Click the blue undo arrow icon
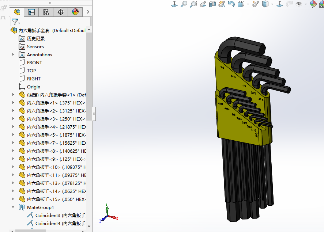Image resolution: width=324 pixels, height=232 pixels. click(x=231, y=4)
